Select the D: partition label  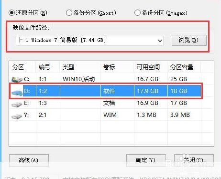click(27, 91)
